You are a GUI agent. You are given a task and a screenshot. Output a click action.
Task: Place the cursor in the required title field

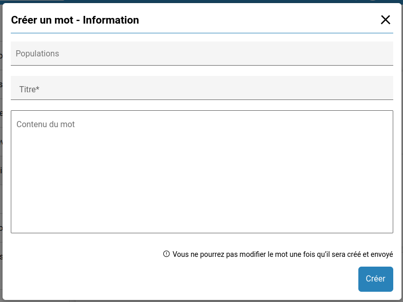(x=202, y=88)
